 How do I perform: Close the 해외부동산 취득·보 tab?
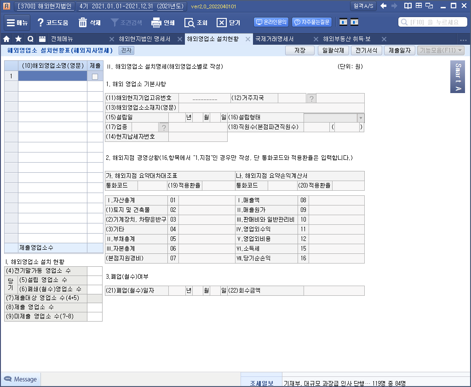[384, 39]
